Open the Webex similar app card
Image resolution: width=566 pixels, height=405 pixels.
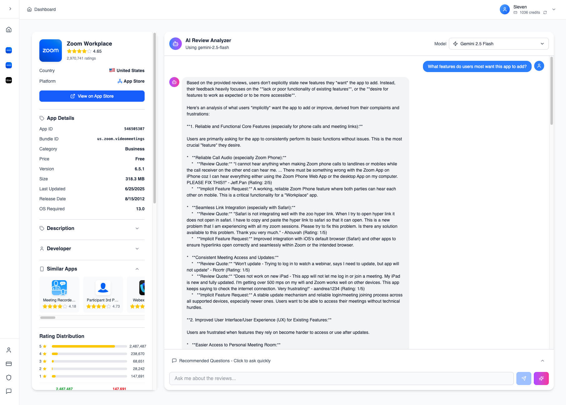[x=136, y=294]
